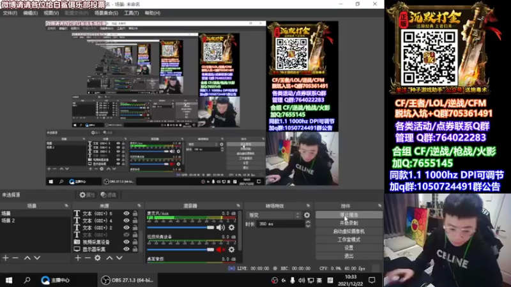Select source 文本 (GDI+) 5
This screenshot has width=511, height=287.
coord(97,214)
